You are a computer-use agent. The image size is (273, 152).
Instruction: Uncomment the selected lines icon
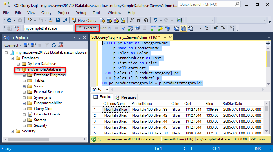click(x=207, y=28)
